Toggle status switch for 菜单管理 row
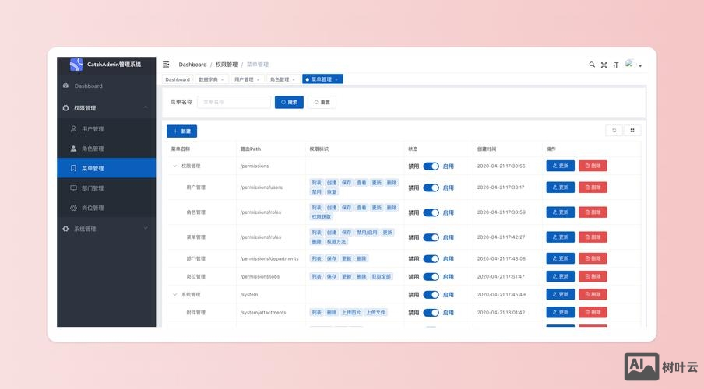The width and height of the screenshot is (704, 389). tap(431, 237)
